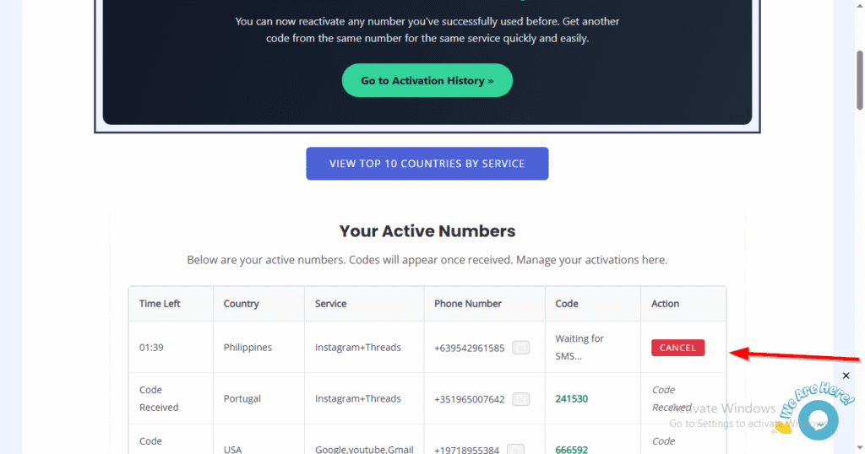Click the Code column header
865x454 pixels.
pyautogui.click(x=566, y=304)
